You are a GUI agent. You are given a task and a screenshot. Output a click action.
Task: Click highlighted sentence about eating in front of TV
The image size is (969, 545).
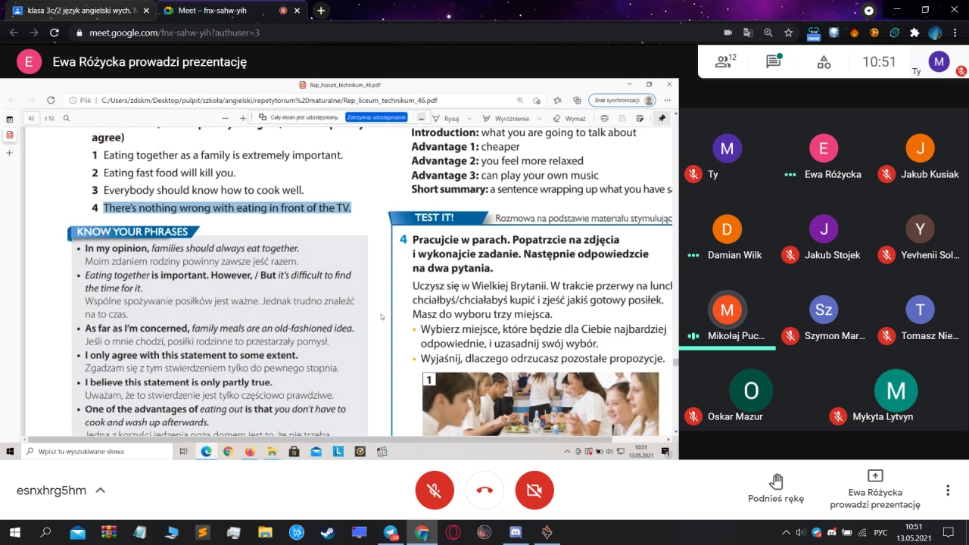click(x=227, y=207)
